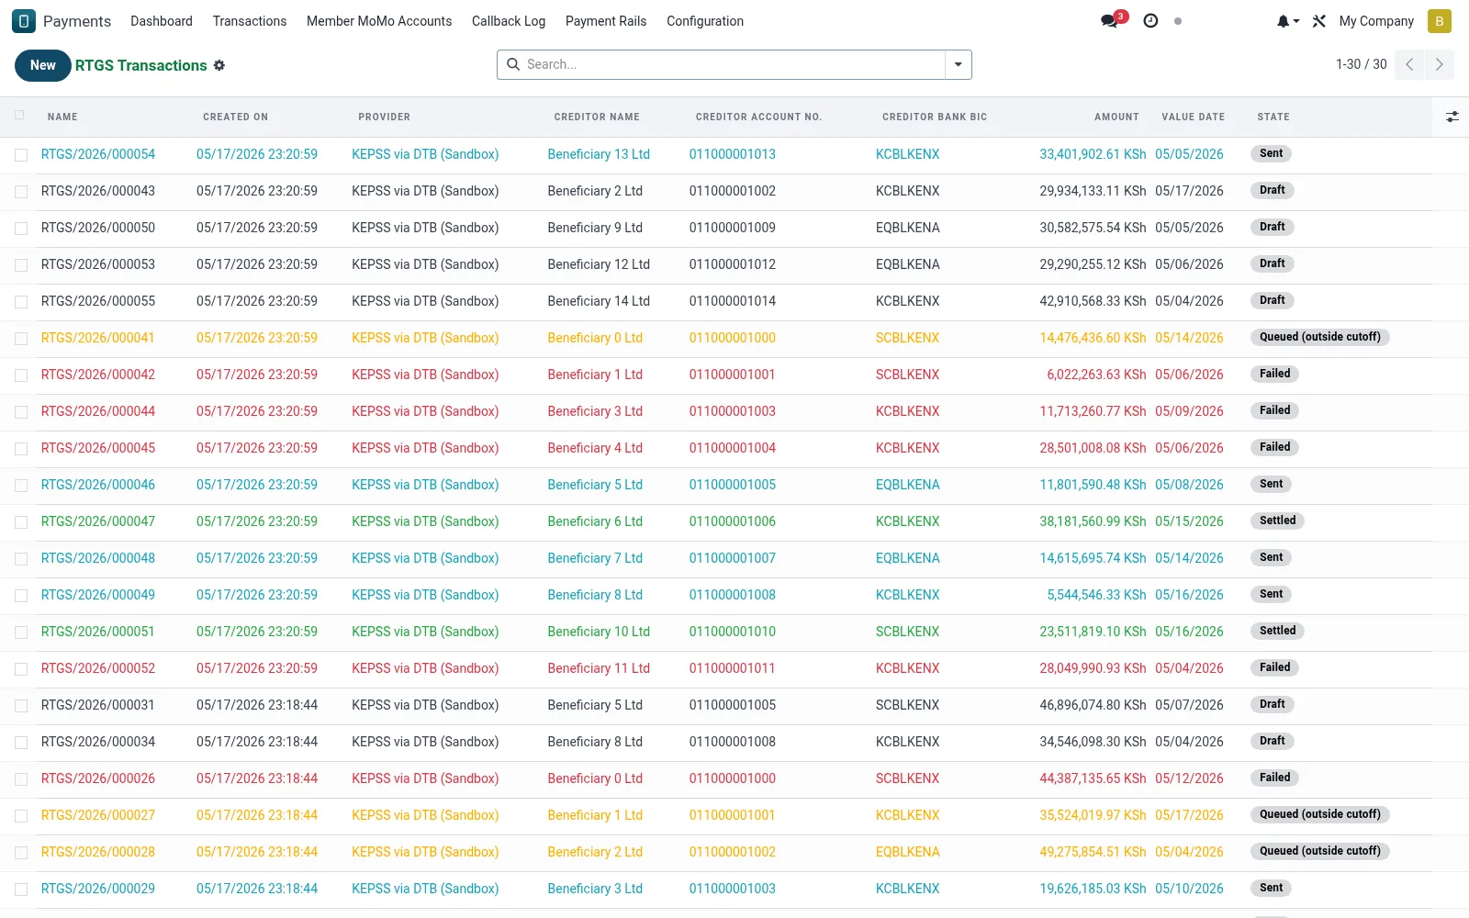Click value date 05/12/2026
Viewport: 1469px width, 918px height.
point(1189,778)
